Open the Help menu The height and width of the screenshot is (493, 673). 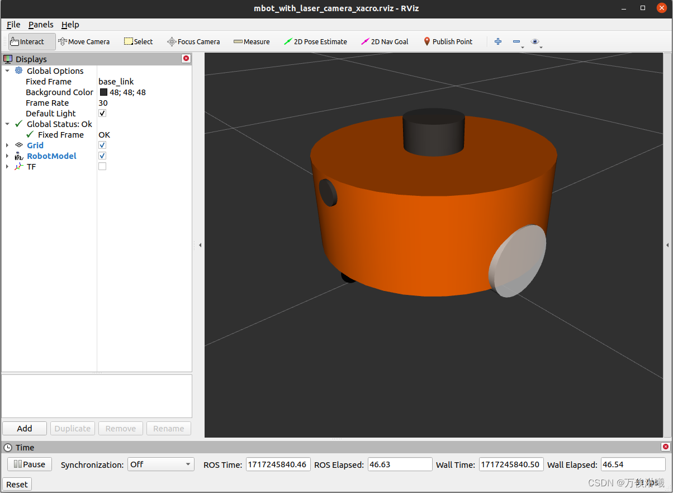coord(70,25)
